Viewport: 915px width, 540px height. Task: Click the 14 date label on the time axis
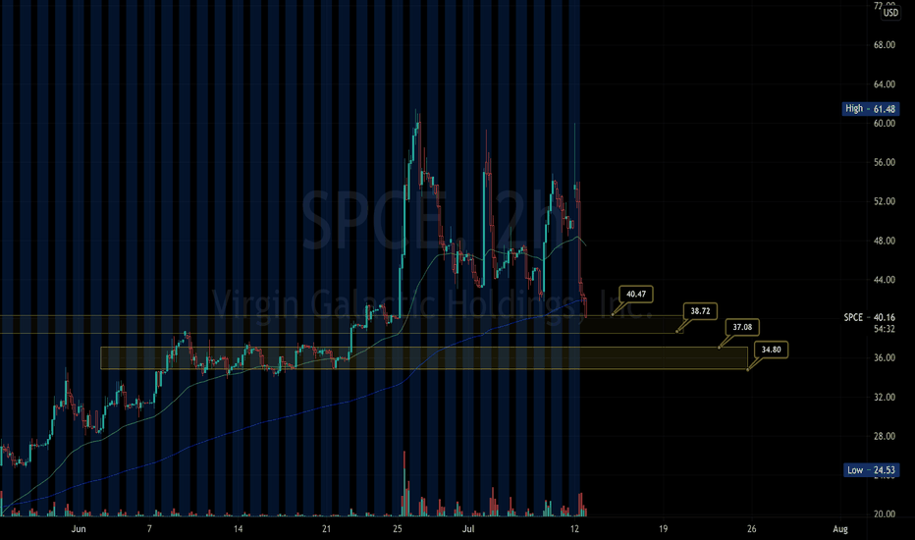tap(239, 529)
